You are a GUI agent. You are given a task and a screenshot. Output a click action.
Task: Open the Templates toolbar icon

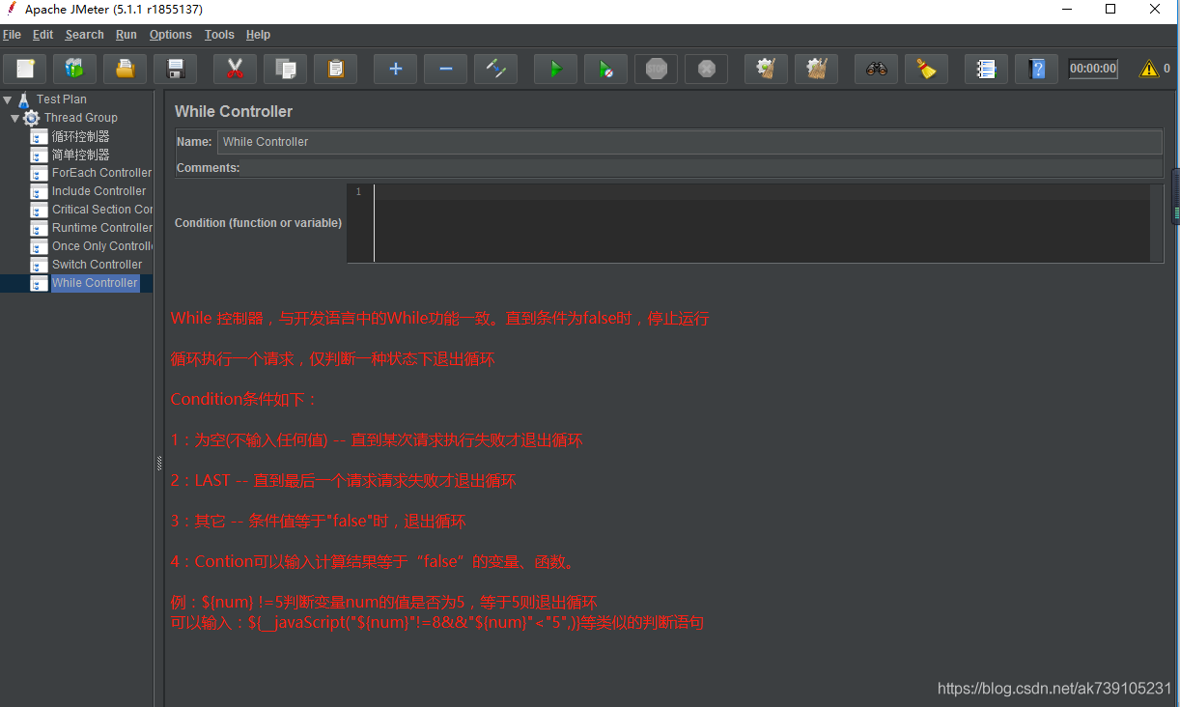click(x=74, y=69)
